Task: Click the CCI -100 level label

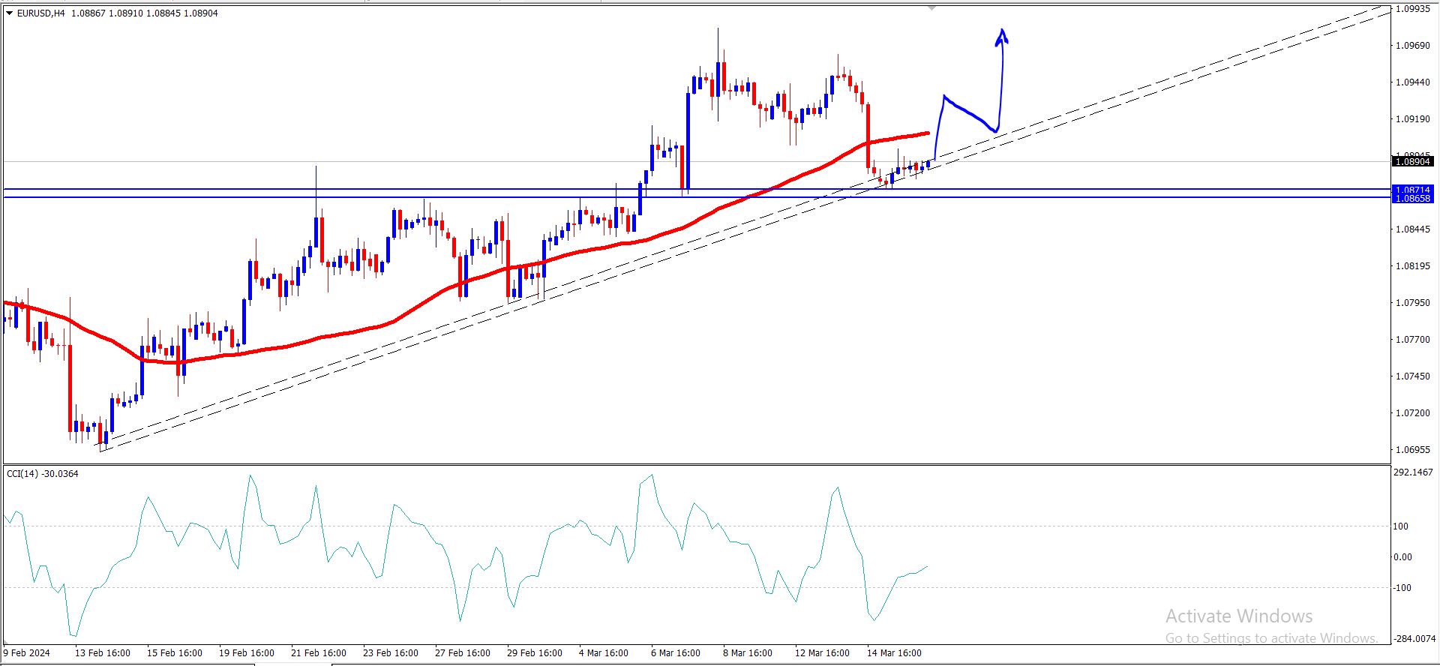Action: click(1402, 588)
